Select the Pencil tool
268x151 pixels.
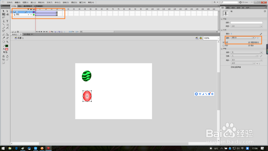coord(3,28)
